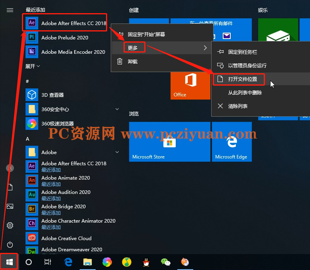Image resolution: width=310 pixels, height=270 pixels.
Task: Open 更多 submenu arrow
Action: coord(205,48)
